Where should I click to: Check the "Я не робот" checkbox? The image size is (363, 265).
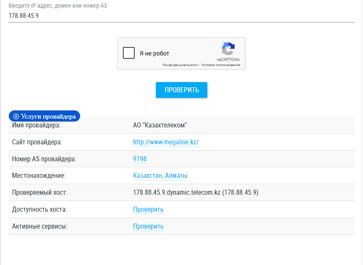pos(129,53)
